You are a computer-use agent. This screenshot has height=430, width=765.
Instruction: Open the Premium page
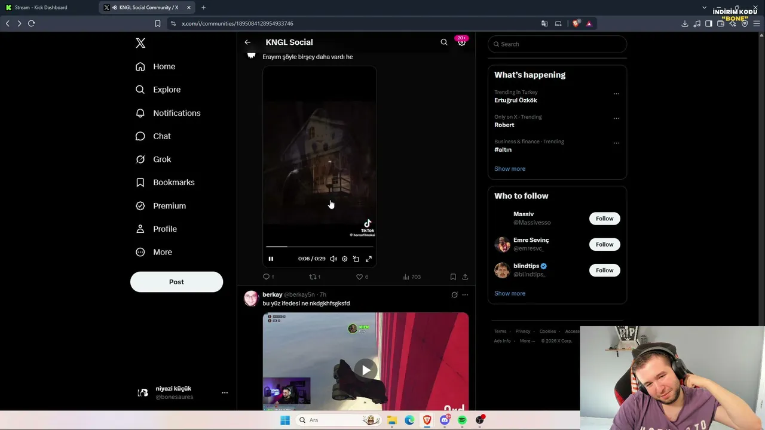click(161, 205)
